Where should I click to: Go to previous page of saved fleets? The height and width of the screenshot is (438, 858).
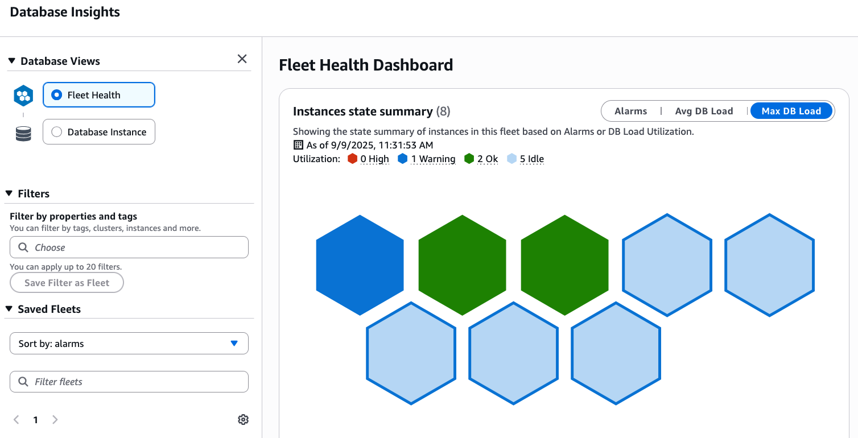(x=16, y=420)
